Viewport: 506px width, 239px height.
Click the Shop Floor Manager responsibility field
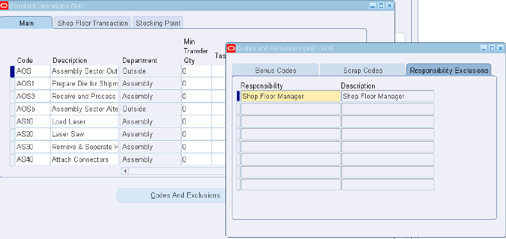[290, 96]
